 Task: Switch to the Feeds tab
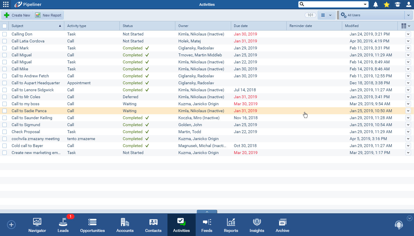click(x=207, y=225)
